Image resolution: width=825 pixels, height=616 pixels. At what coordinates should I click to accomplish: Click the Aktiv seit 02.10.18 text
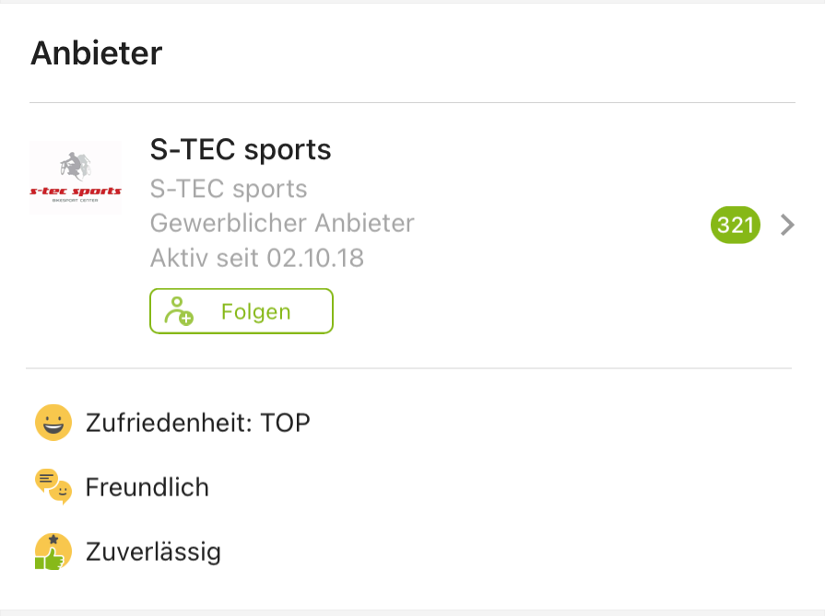[x=257, y=258]
